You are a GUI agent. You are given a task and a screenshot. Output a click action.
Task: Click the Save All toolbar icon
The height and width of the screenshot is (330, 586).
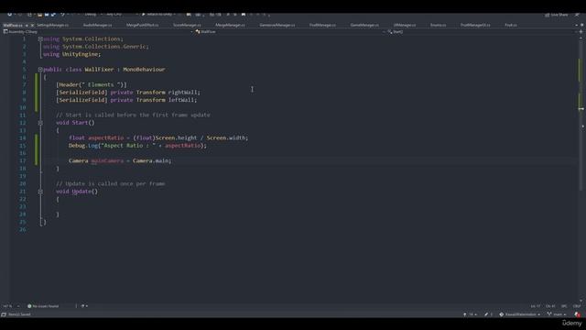pyautogui.click(x=53, y=15)
